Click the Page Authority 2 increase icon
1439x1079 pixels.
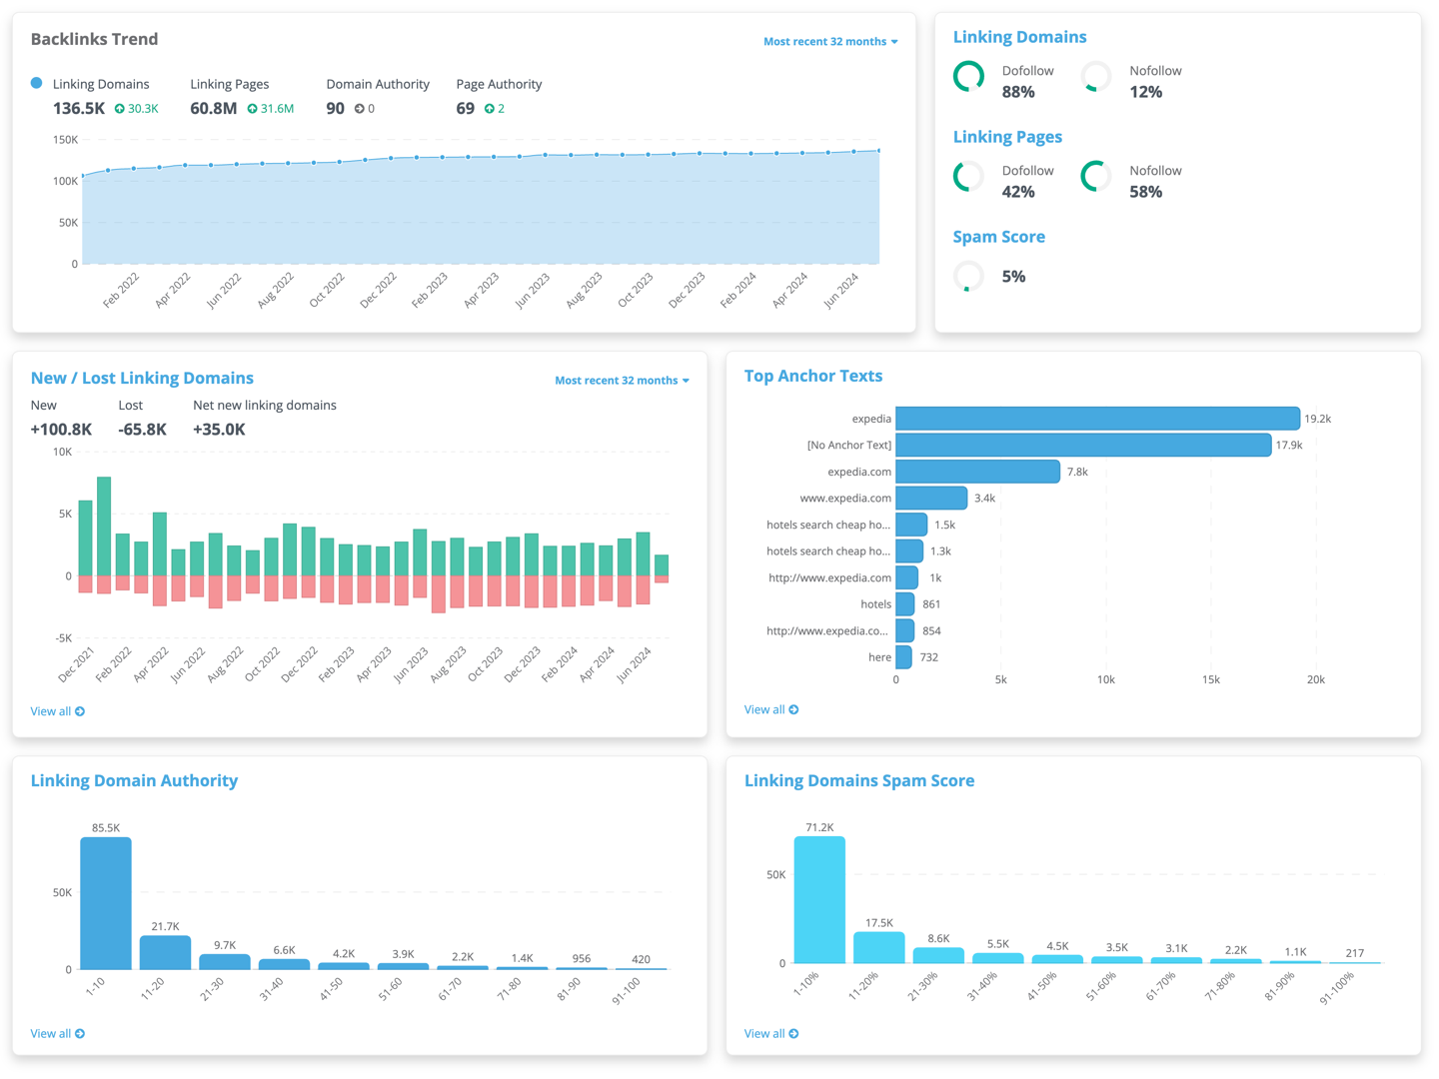490,109
